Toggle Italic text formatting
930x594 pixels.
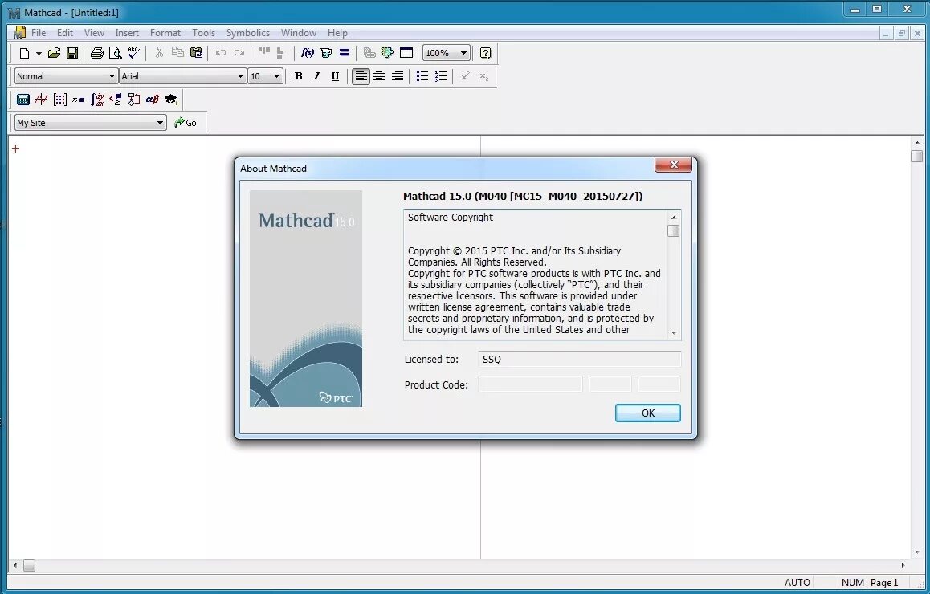coord(316,76)
